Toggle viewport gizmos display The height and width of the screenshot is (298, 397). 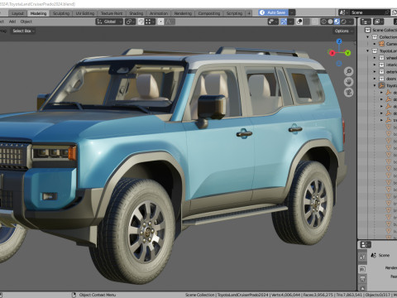point(284,22)
